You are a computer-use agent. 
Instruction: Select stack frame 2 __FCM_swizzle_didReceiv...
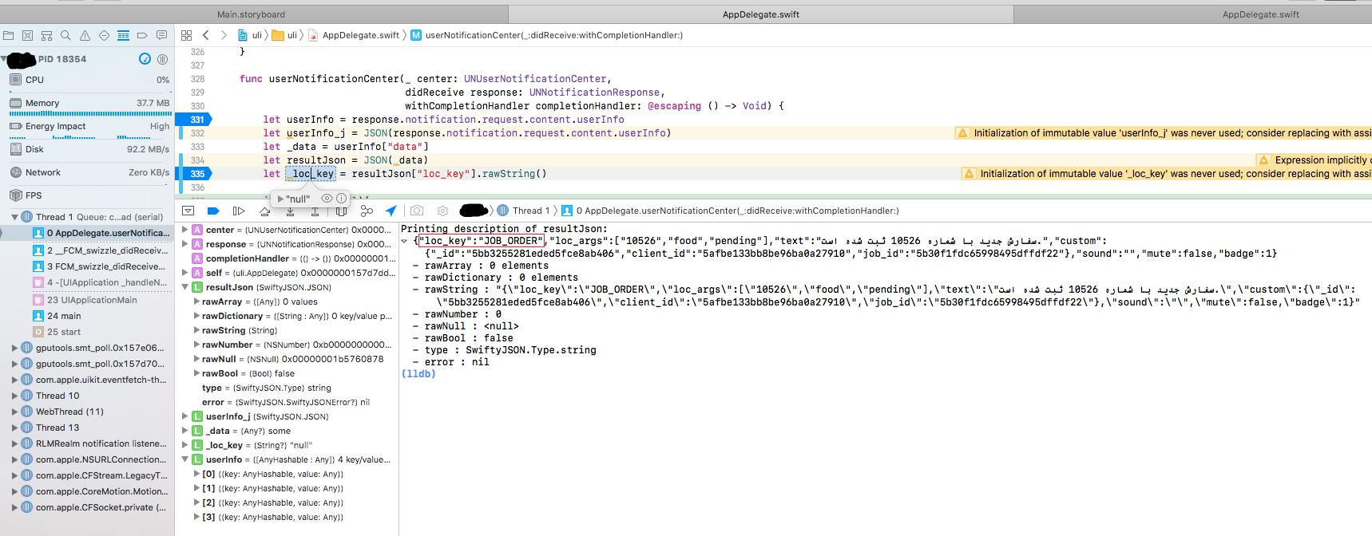pyautogui.click(x=87, y=250)
